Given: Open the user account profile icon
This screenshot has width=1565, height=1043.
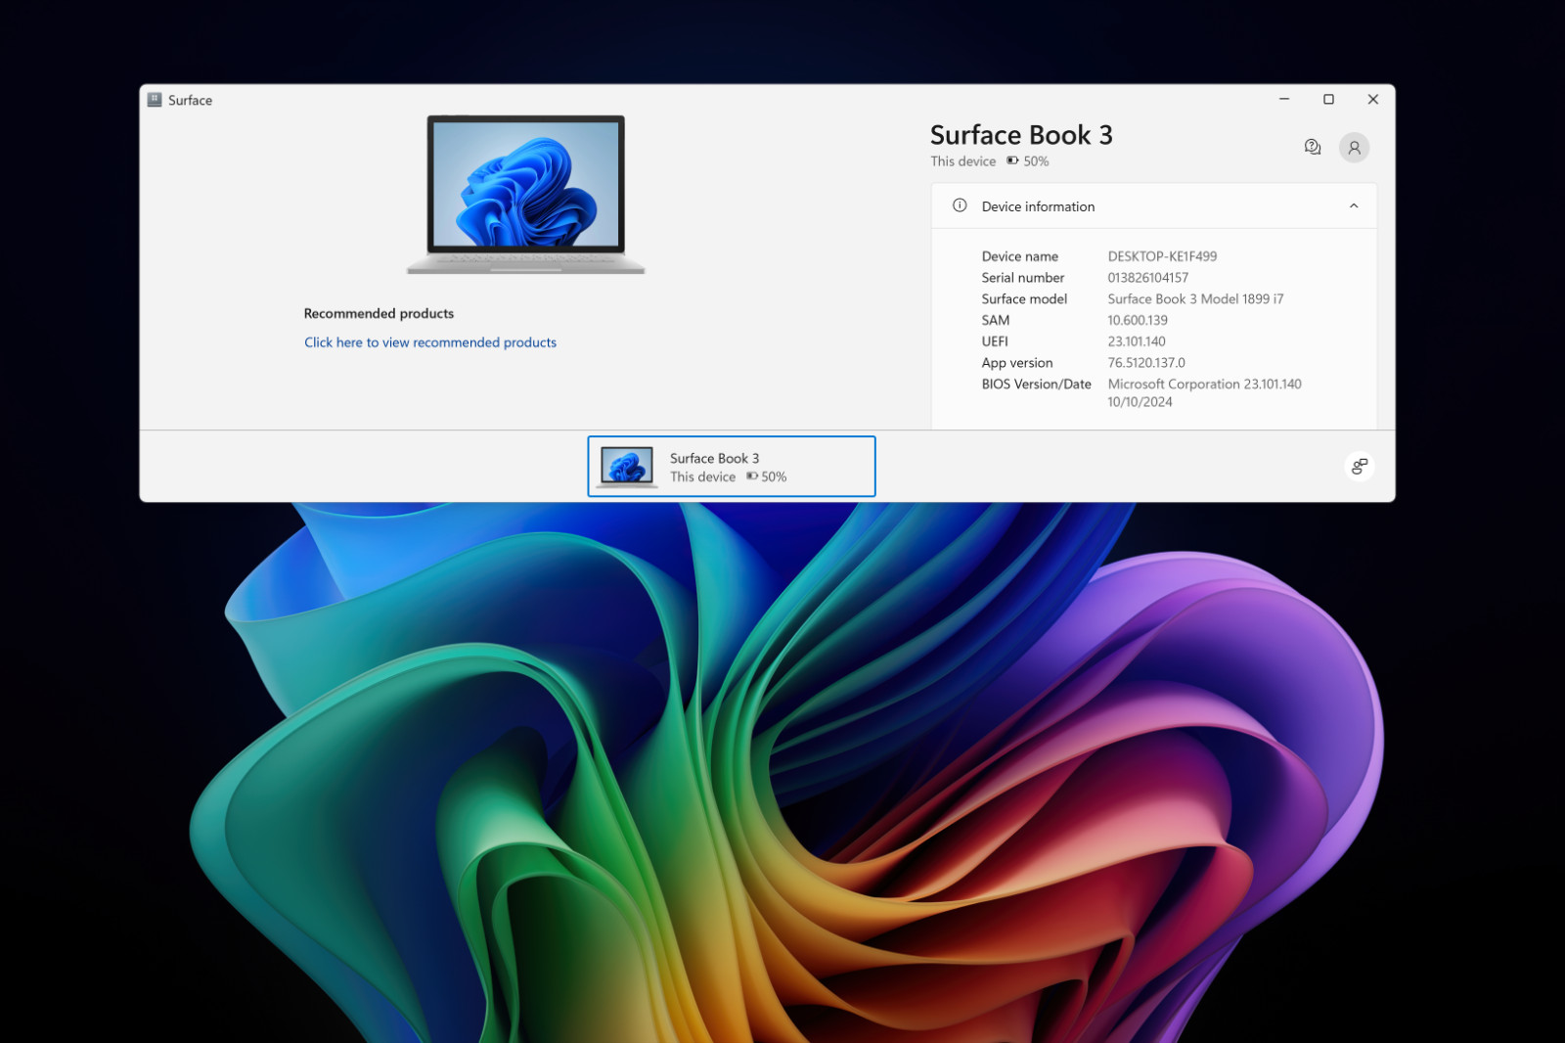Looking at the screenshot, I should coord(1354,148).
